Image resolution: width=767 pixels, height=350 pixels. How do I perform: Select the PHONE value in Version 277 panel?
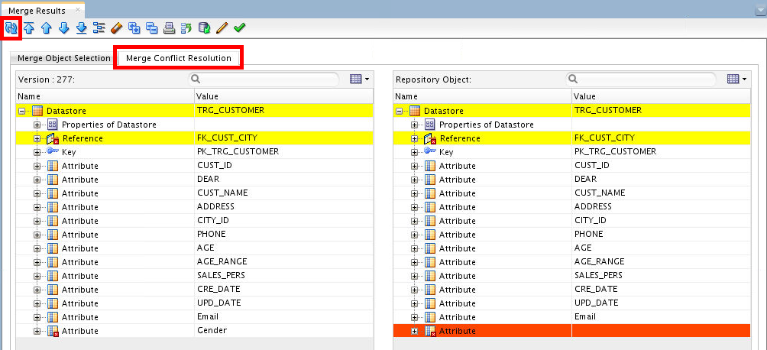(212, 234)
